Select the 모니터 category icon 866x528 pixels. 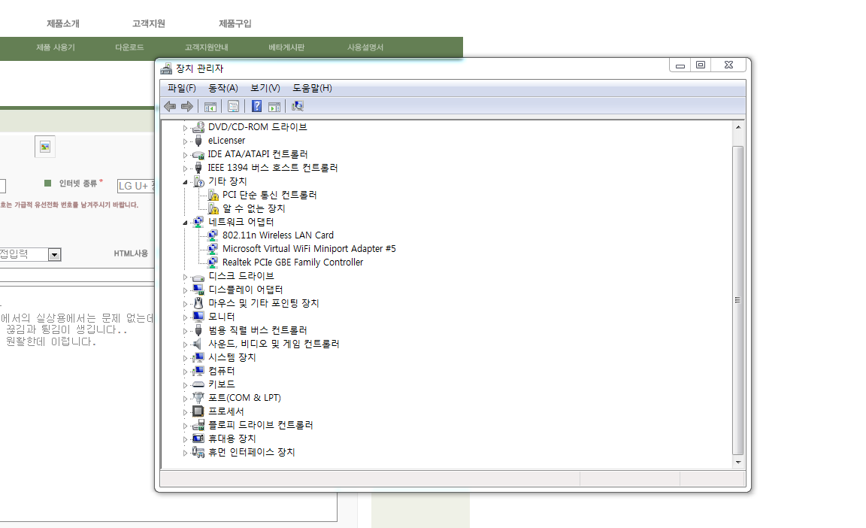(x=198, y=317)
